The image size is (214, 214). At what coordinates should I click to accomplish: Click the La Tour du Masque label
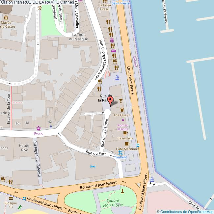(78, 37)
